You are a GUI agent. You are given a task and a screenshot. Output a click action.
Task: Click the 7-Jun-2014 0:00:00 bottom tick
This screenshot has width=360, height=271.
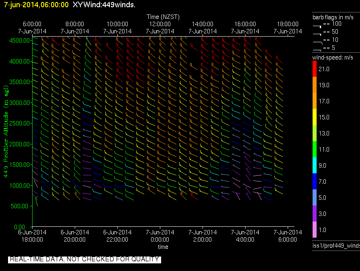[160, 236]
